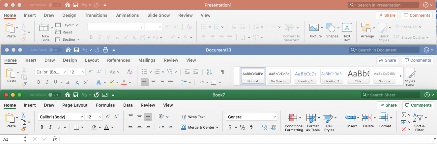Screen dimensions: 437x144
Task: Expand Merge & Center dropdown arrow
Action: coord(217,127)
